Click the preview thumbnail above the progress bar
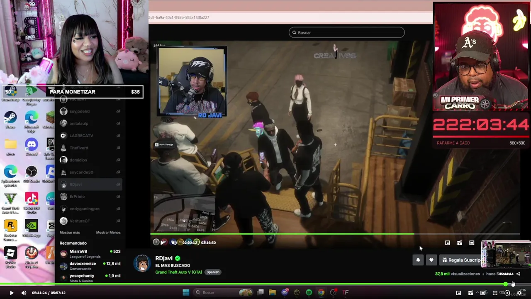Image resolution: width=531 pixels, height=299 pixels. (506, 255)
